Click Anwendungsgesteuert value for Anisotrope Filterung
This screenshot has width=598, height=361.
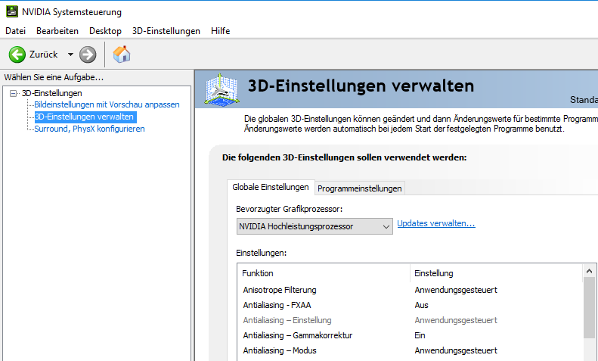pyautogui.click(x=456, y=290)
